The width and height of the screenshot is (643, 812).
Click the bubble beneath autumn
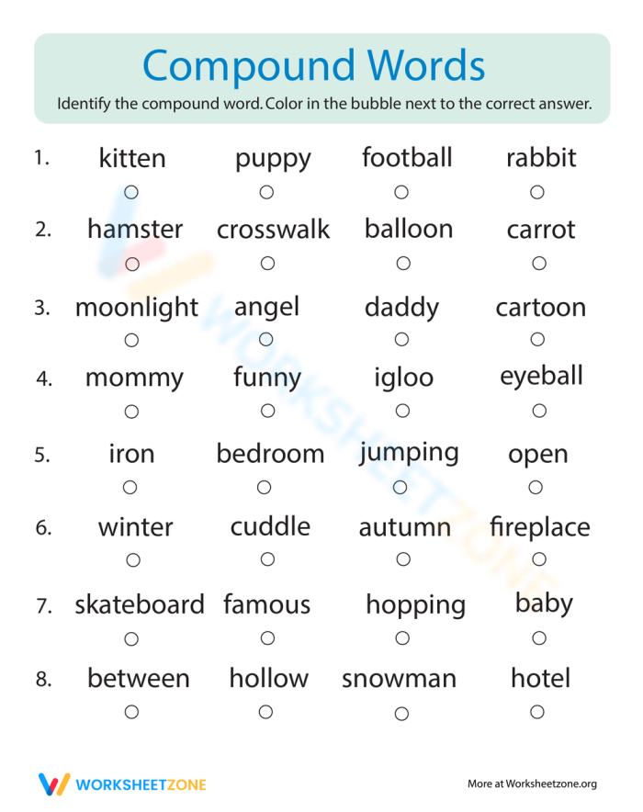(403, 559)
